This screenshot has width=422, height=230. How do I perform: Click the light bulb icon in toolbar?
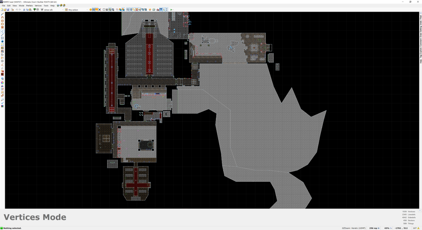tap(150, 10)
